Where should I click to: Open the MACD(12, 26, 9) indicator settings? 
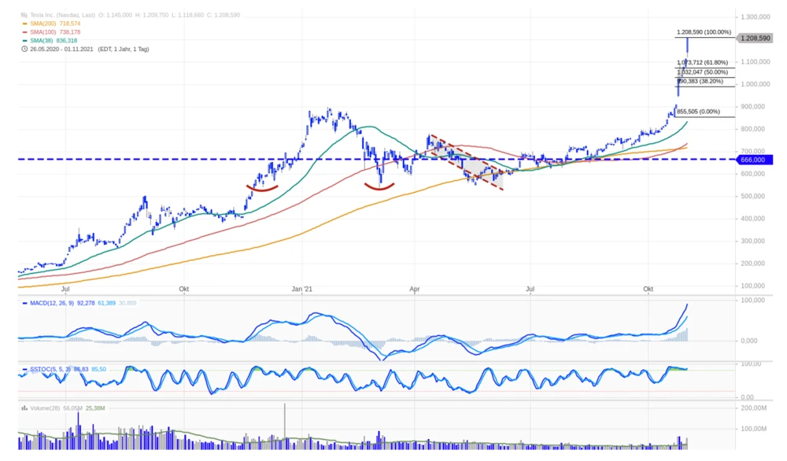click(50, 303)
